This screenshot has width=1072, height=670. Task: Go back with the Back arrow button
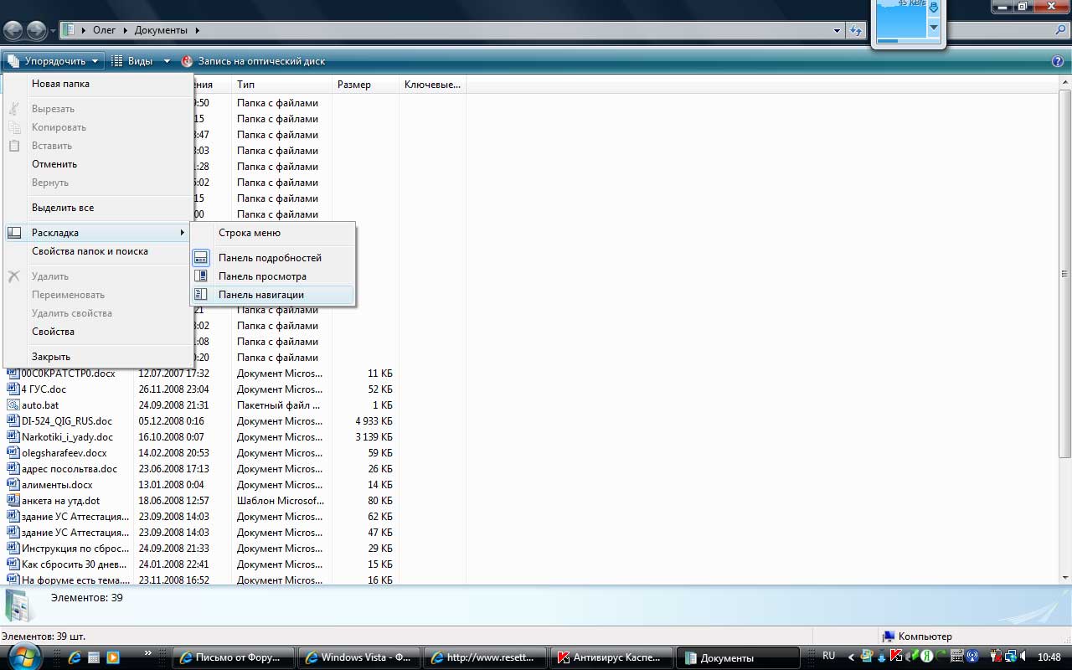pos(13,31)
